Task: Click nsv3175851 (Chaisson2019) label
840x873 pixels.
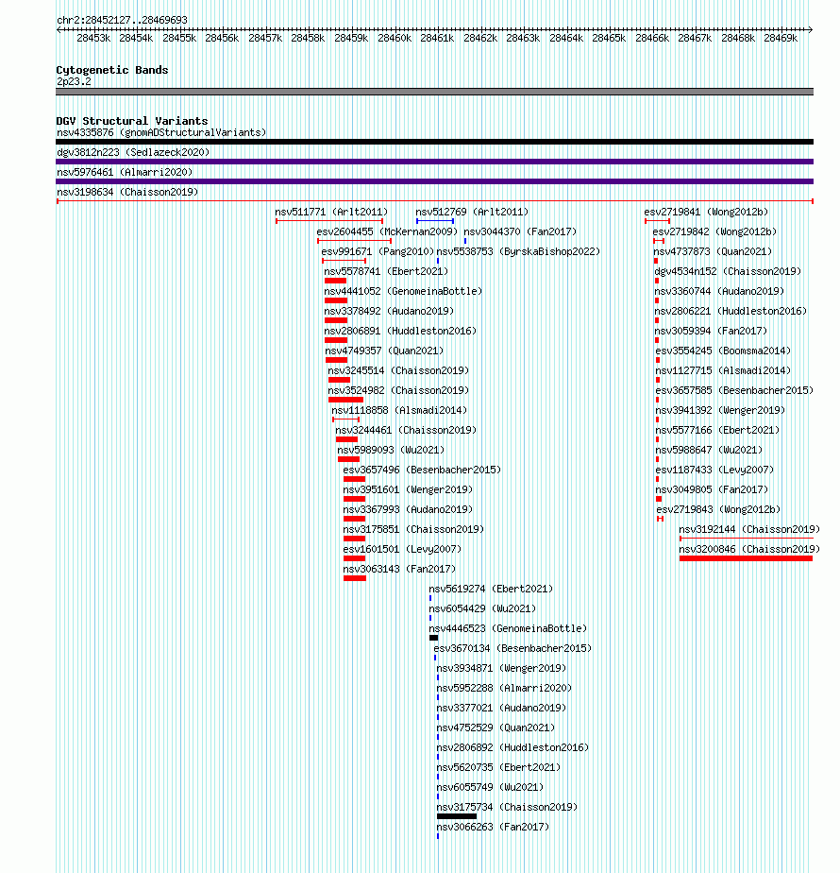Action: [413, 529]
